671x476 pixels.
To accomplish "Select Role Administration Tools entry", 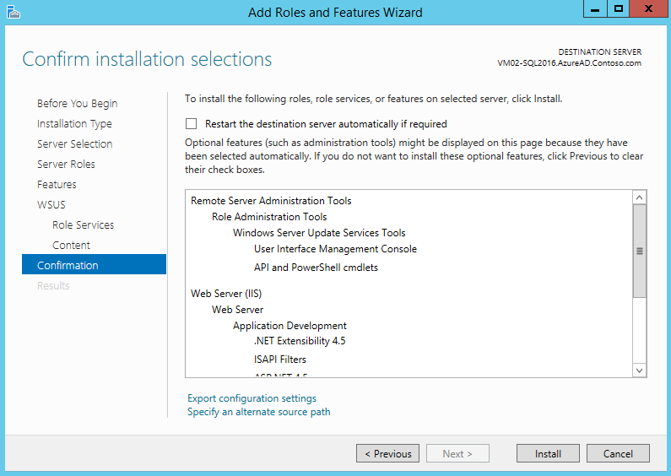I will coord(269,217).
